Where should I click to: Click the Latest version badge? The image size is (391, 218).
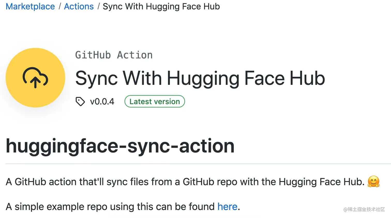tap(155, 101)
